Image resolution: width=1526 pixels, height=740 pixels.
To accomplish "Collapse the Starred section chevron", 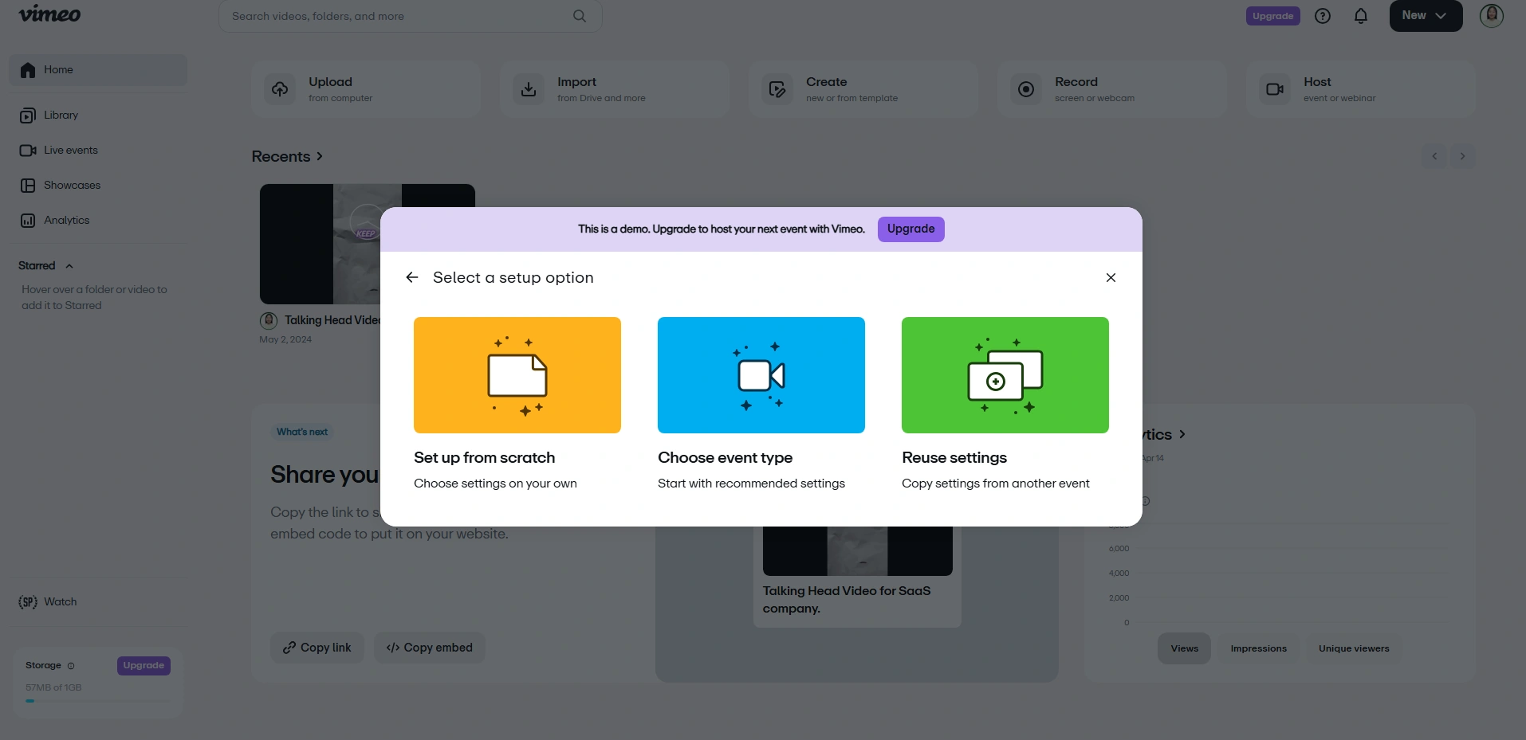I will click(x=69, y=266).
